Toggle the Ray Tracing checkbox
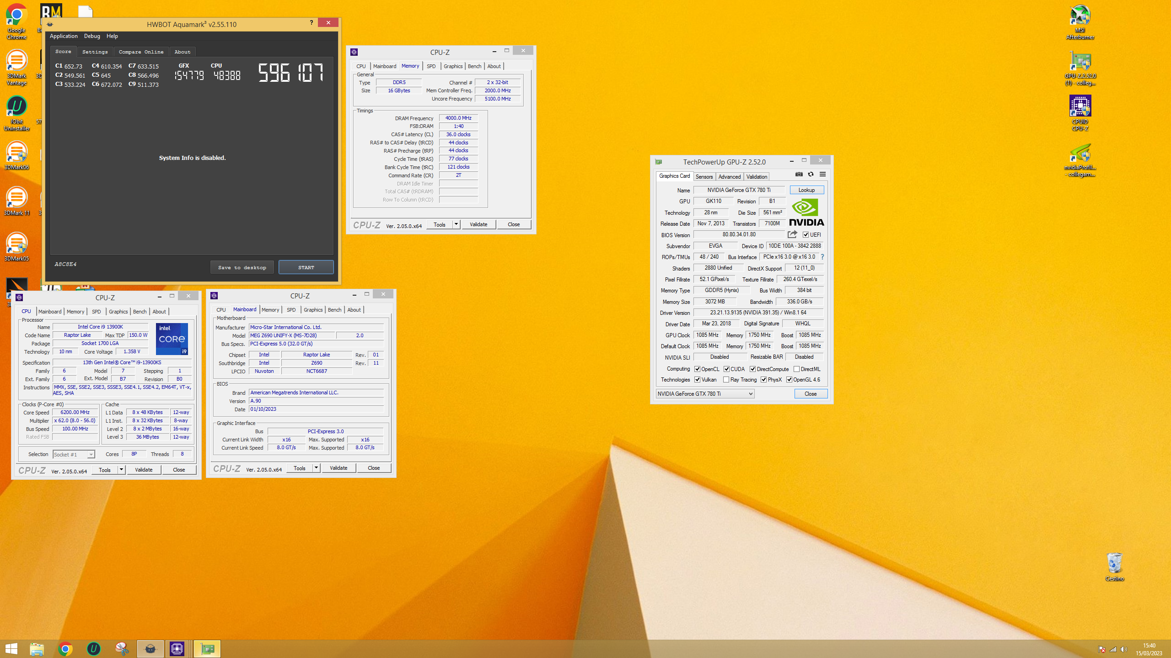 point(726,380)
